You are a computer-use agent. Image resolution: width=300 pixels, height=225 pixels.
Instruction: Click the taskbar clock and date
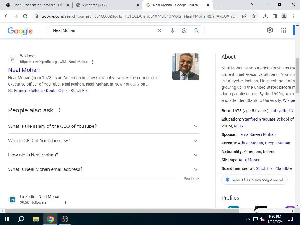(x=275, y=219)
